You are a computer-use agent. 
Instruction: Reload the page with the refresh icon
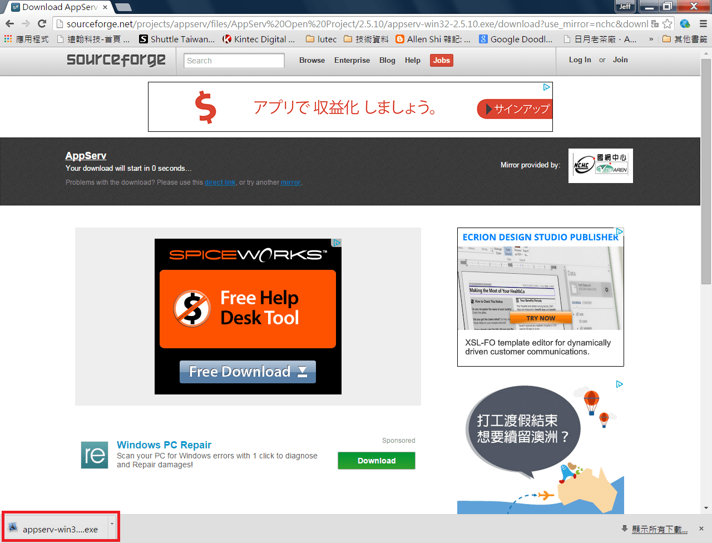(x=42, y=23)
